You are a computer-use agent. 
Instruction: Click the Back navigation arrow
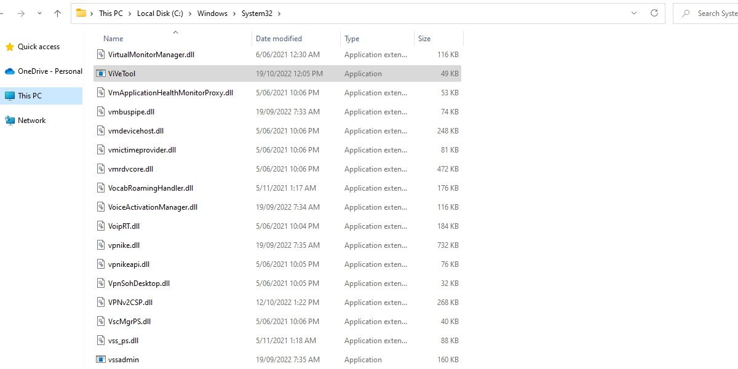[4, 13]
